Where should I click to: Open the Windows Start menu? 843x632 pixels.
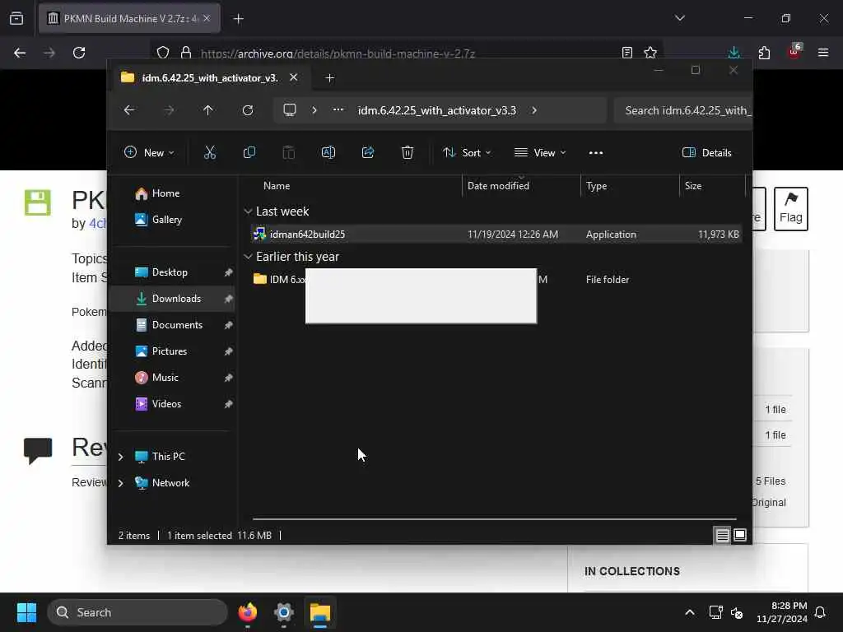pyautogui.click(x=26, y=612)
